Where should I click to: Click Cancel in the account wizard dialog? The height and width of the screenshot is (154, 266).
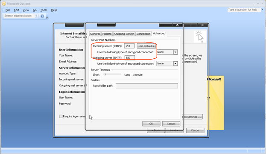195,130
